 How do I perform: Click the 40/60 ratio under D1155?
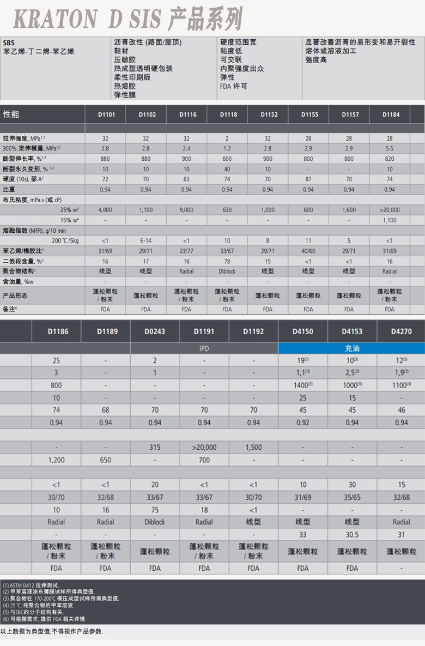coord(308,250)
